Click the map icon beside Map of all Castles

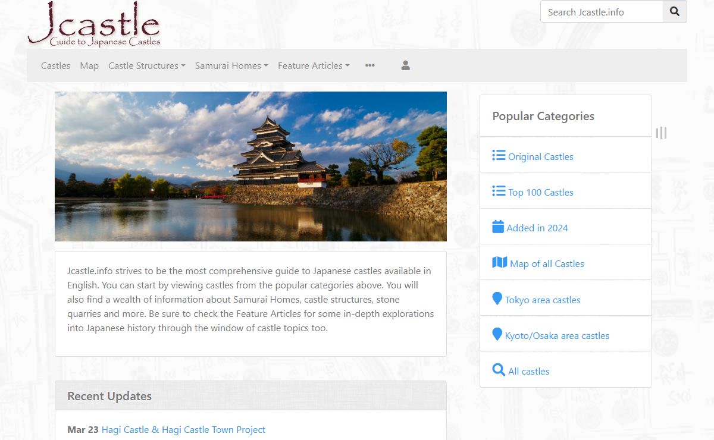coord(500,262)
